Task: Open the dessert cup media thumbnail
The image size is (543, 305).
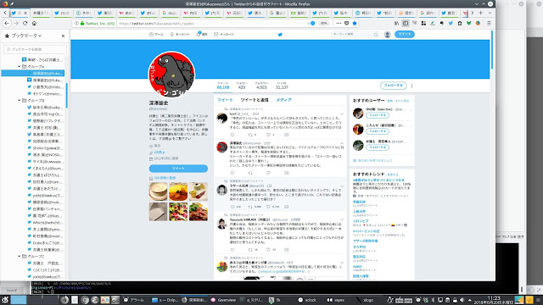Action: [x=199, y=191]
